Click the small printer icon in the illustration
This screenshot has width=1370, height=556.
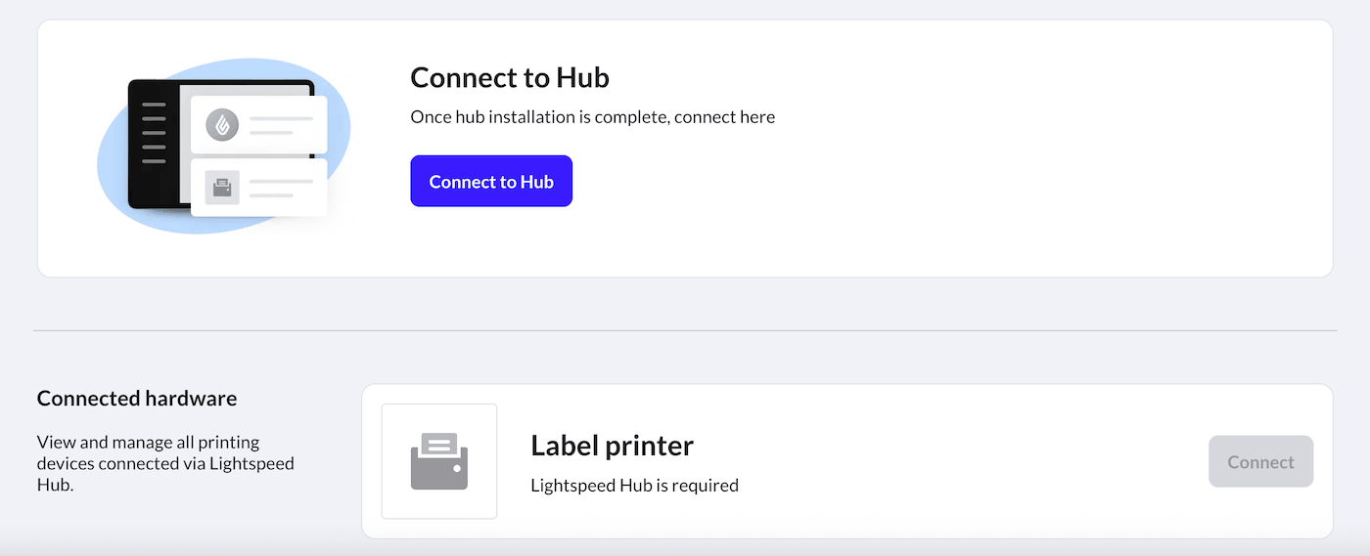(222, 188)
